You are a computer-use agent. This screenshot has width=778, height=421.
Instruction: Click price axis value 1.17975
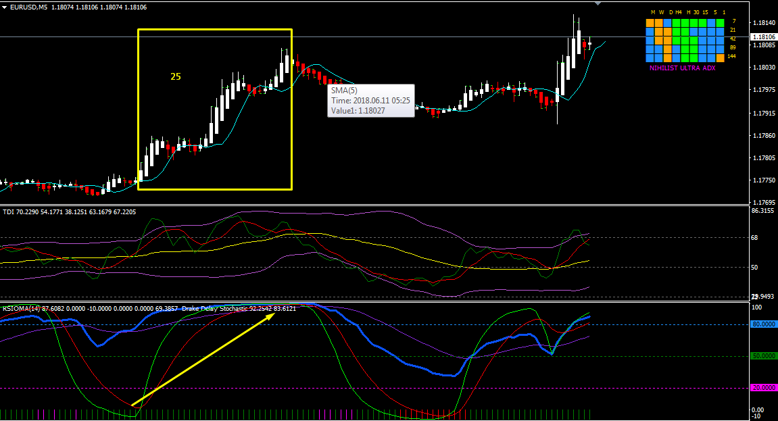pos(764,90)
